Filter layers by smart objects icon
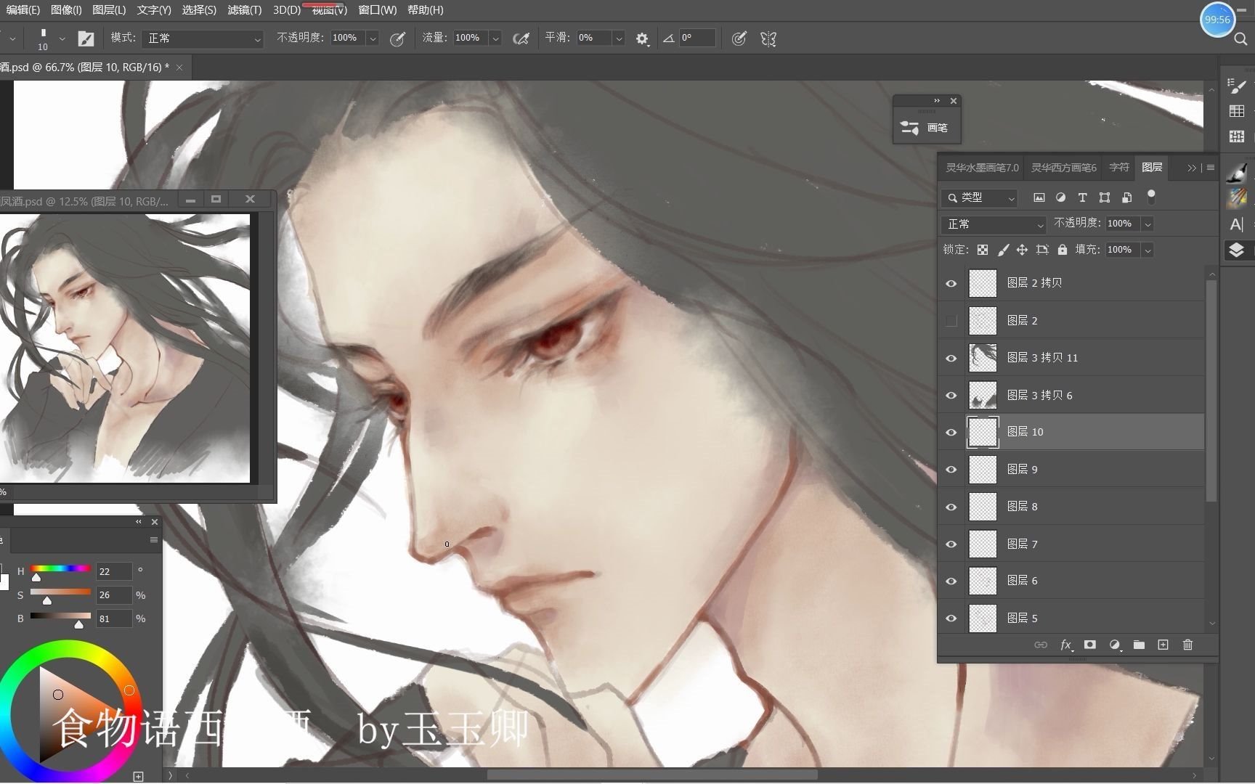The image size is (1255, 784). [1126, 197]
